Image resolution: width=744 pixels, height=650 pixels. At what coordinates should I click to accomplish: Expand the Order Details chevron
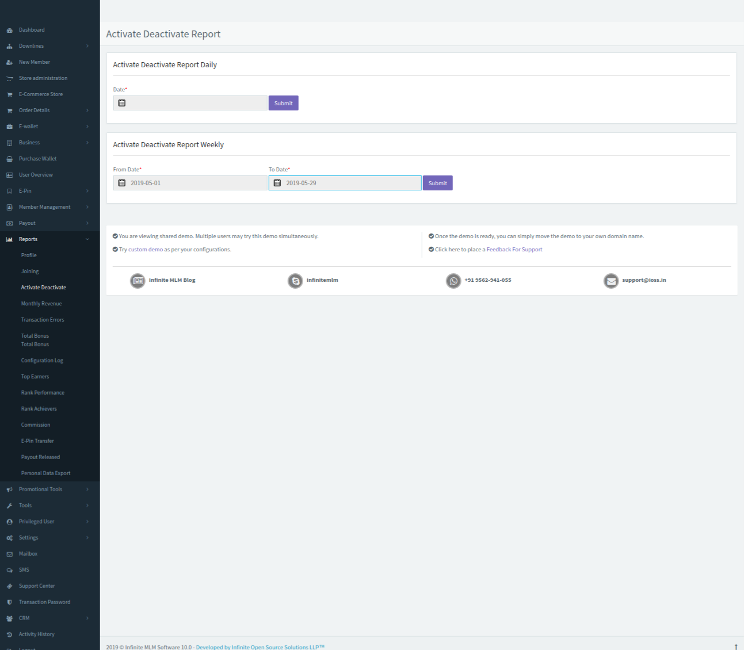tap(87, 110)
